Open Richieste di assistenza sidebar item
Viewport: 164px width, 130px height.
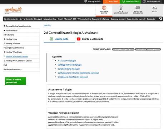13,69
